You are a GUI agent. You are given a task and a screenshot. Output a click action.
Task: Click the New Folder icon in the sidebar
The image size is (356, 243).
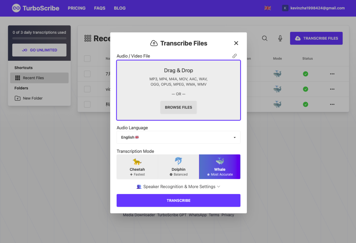(x=17, y=98)
